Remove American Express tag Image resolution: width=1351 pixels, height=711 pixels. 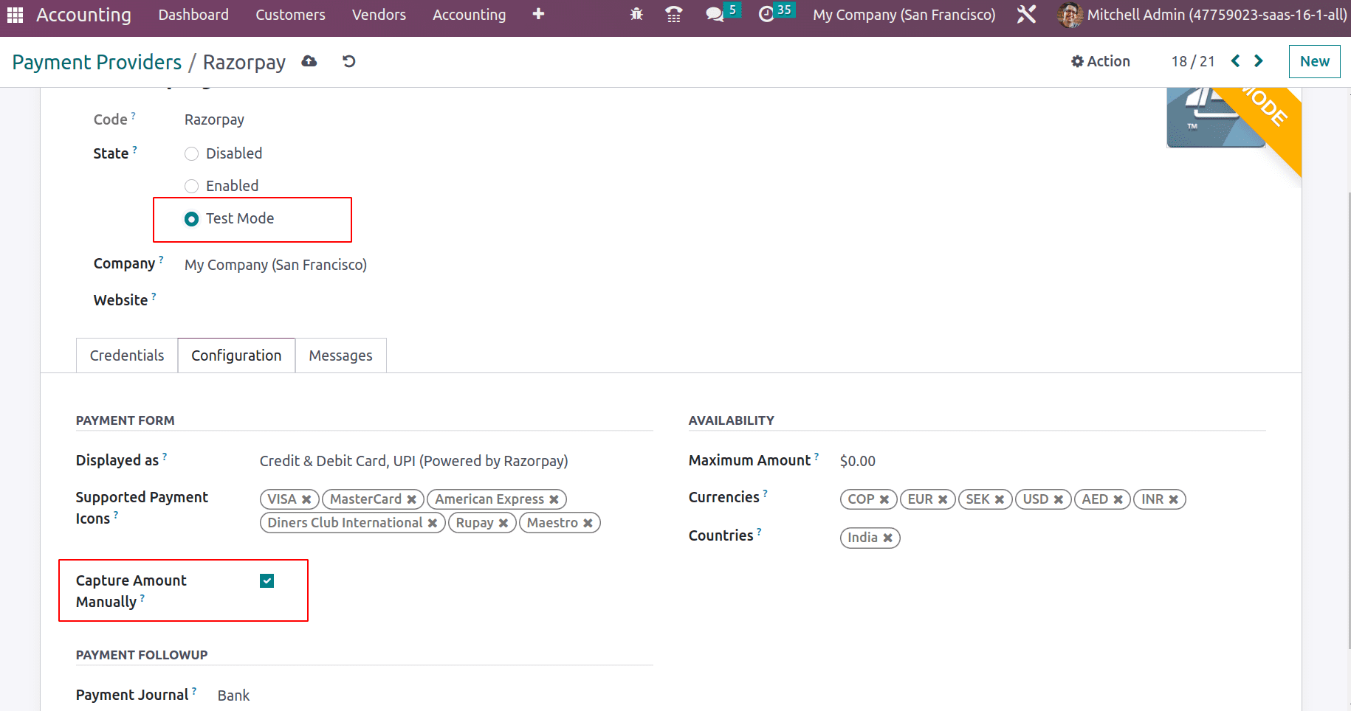click(x=554, y=499)
